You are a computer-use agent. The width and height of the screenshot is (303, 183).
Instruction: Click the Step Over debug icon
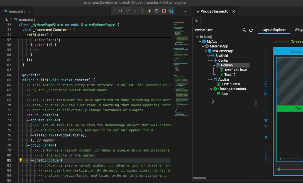[x=128, y=11]
